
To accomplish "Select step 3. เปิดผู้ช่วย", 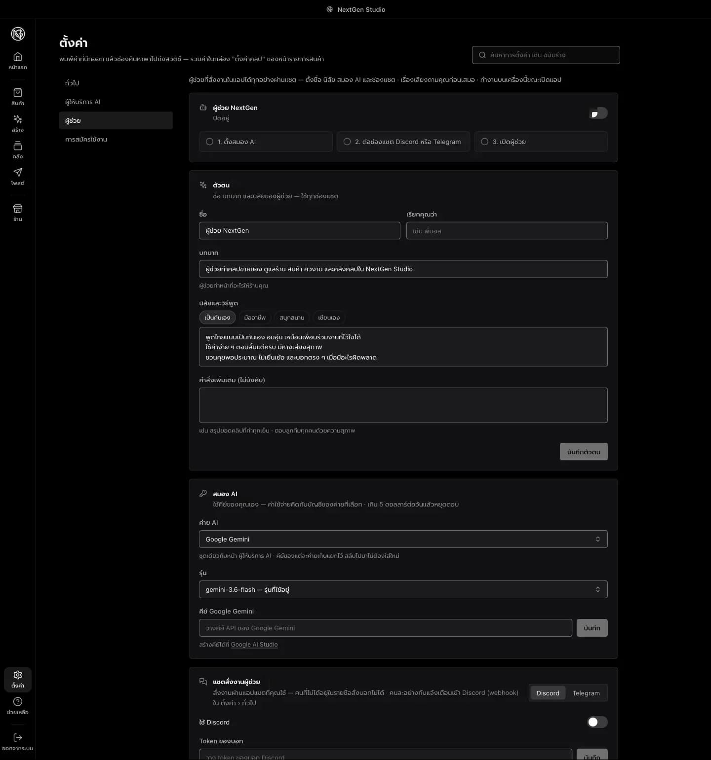I will [x=541, y=142].
